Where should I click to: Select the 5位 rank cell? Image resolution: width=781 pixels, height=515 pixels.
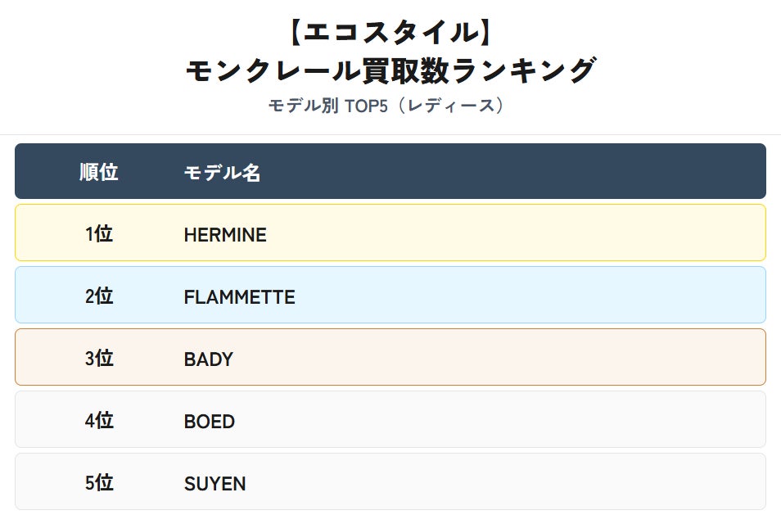(x=99, y=483)
